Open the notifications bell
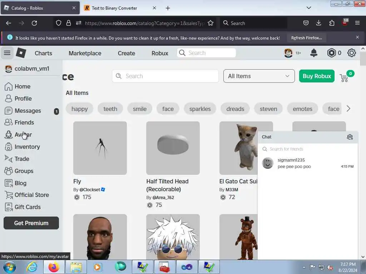366x274 pixels. click(314, 53)
